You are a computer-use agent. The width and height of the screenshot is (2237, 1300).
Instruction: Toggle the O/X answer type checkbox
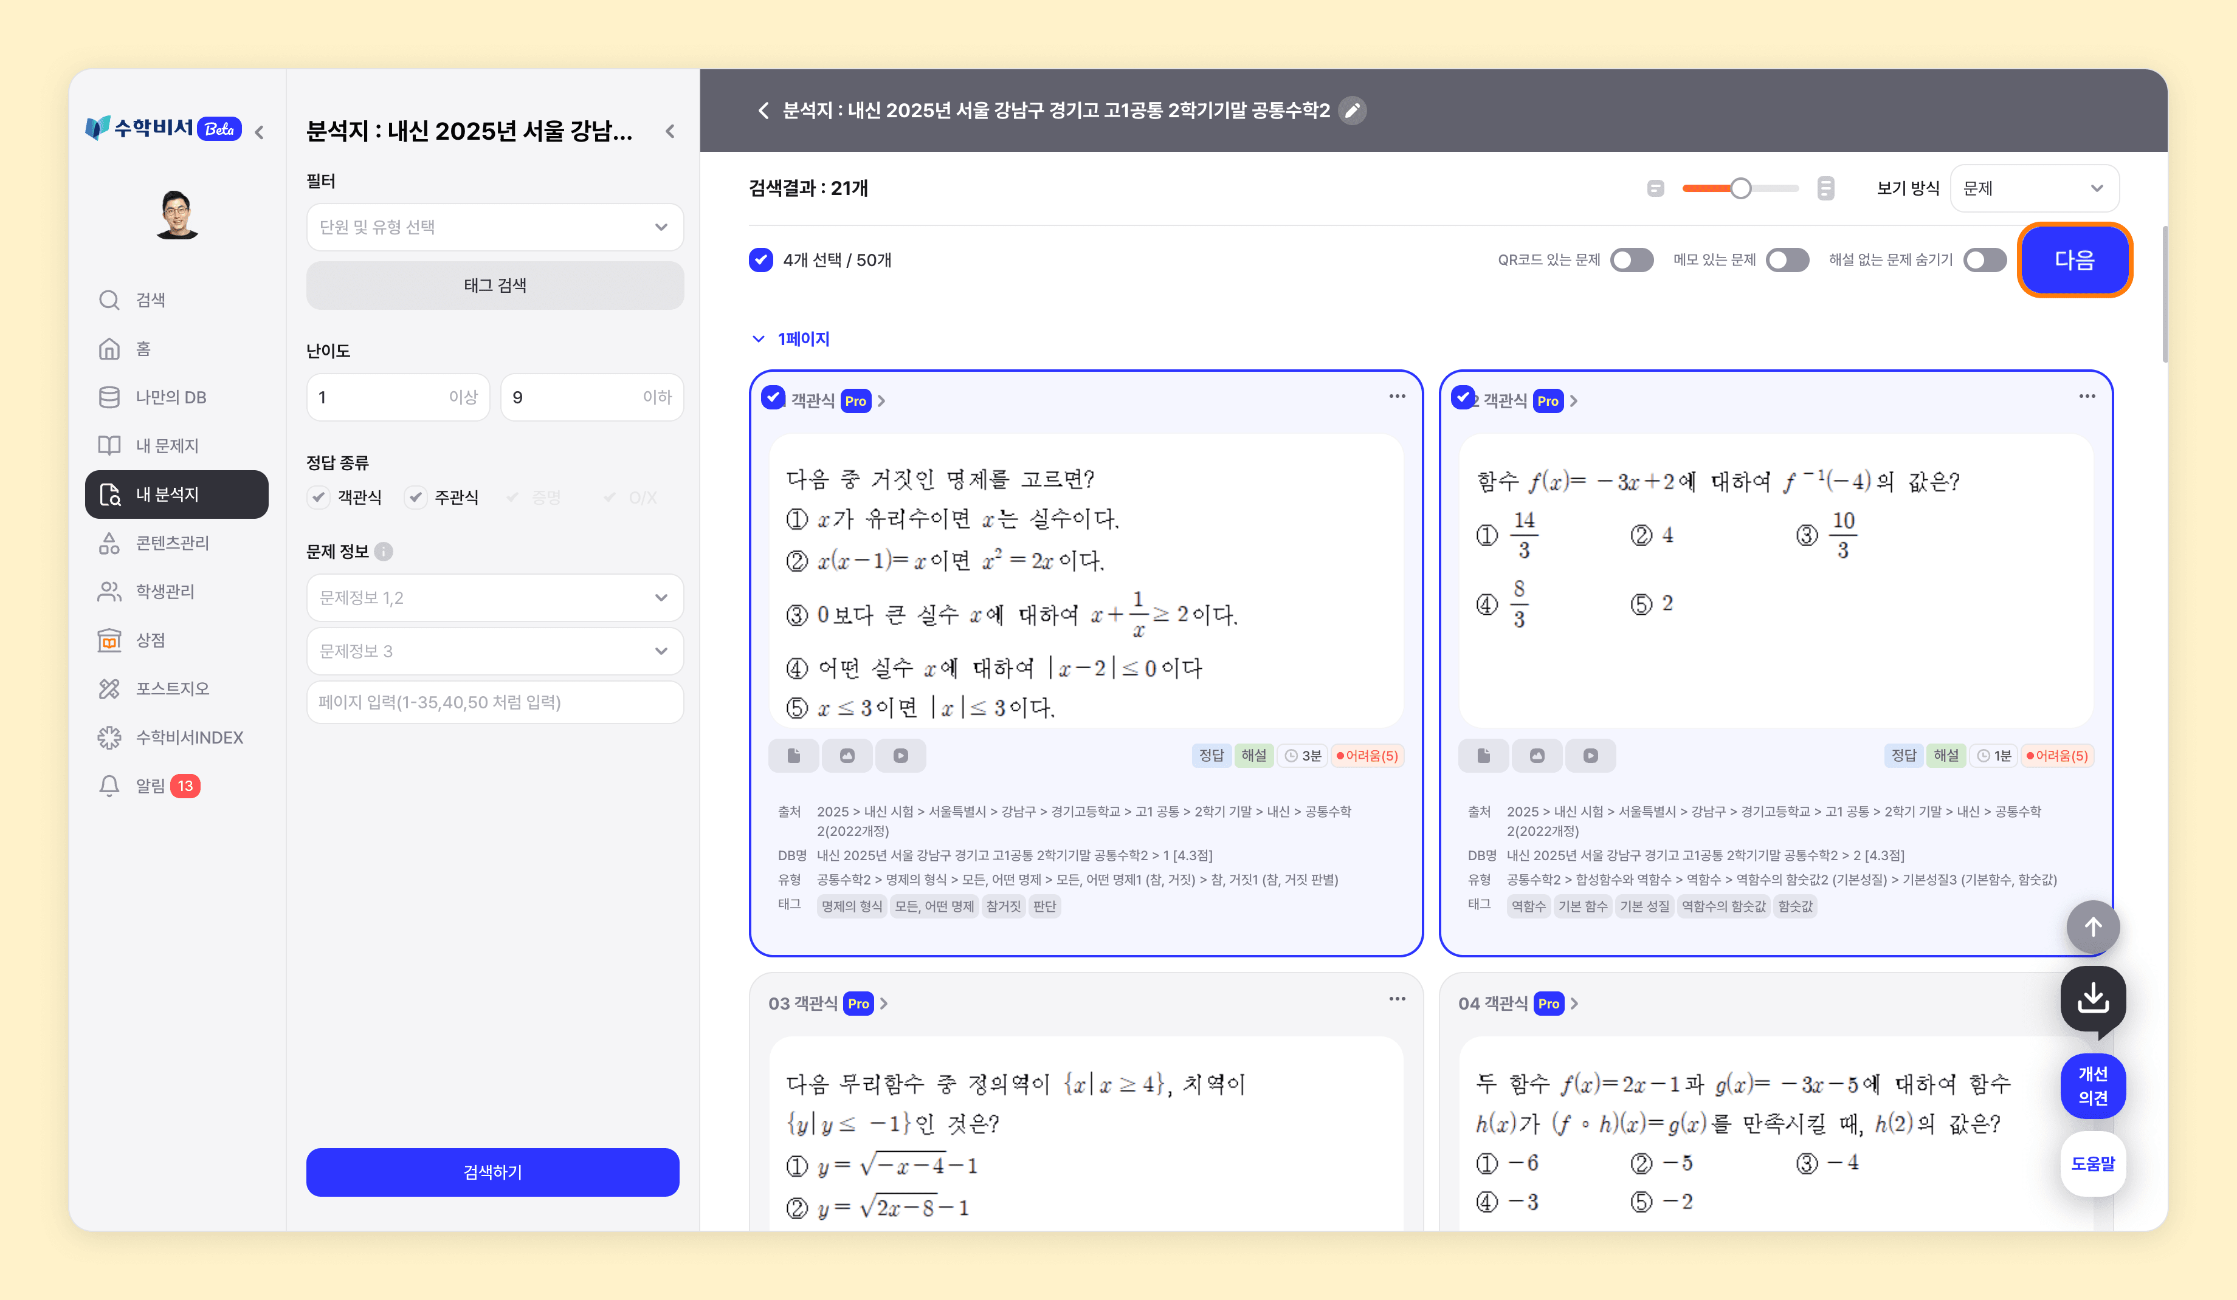click(x=609, y=497)
